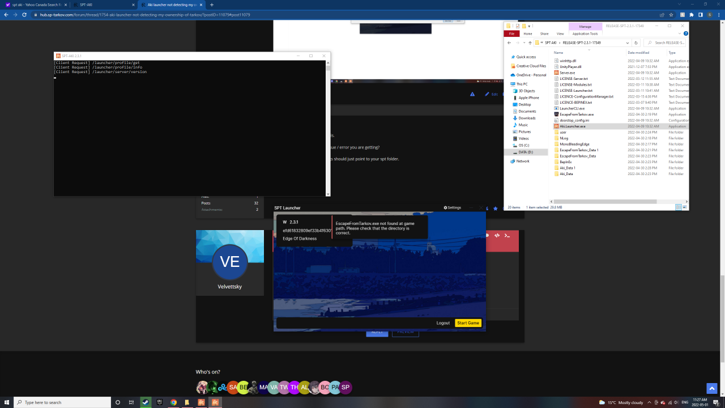Open the Quick Access Toolbar customize dropdown
This screenshot has width=725, height=408.
[530, 26]
